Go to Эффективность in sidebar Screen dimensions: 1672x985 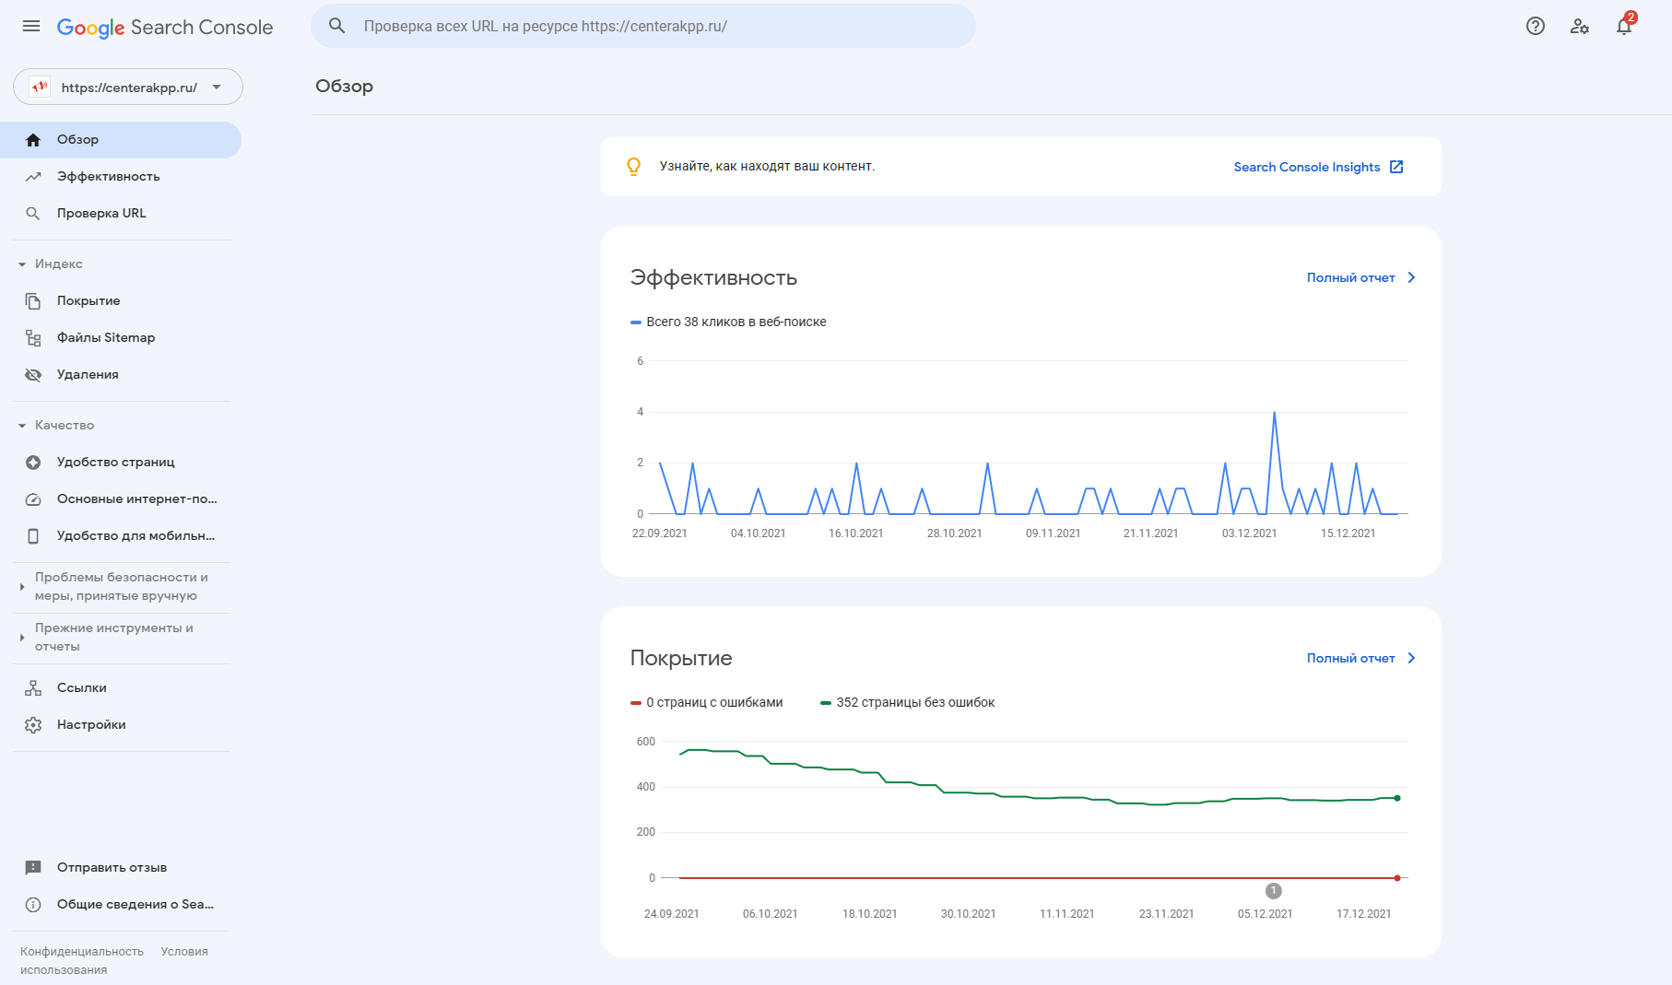coord(108,177)
